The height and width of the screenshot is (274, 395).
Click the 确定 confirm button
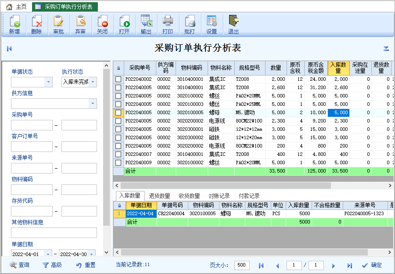(372, 265)
